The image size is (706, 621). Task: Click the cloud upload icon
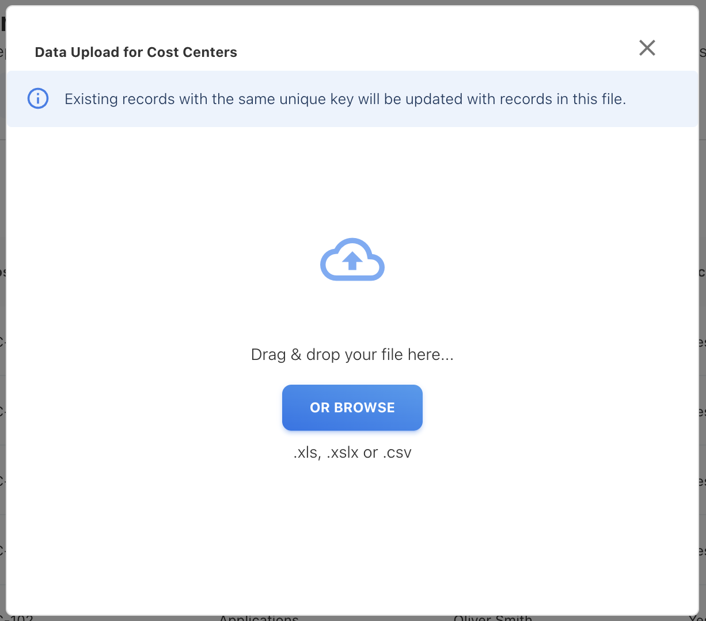352,259
